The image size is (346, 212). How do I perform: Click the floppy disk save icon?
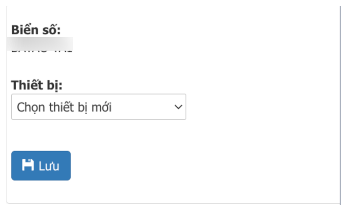28,165
